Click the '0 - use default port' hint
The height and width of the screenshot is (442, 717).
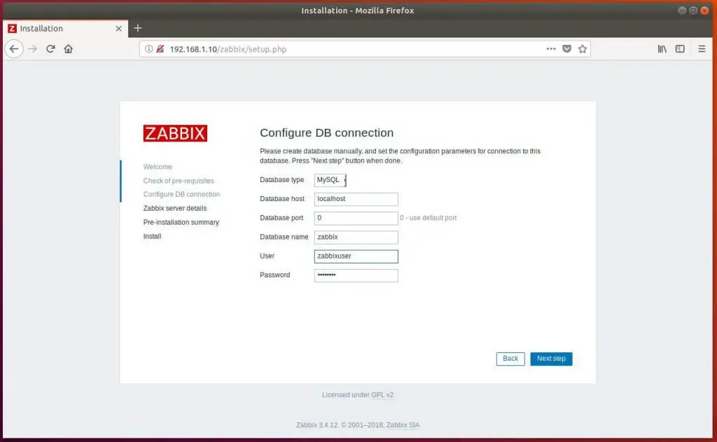428,219
